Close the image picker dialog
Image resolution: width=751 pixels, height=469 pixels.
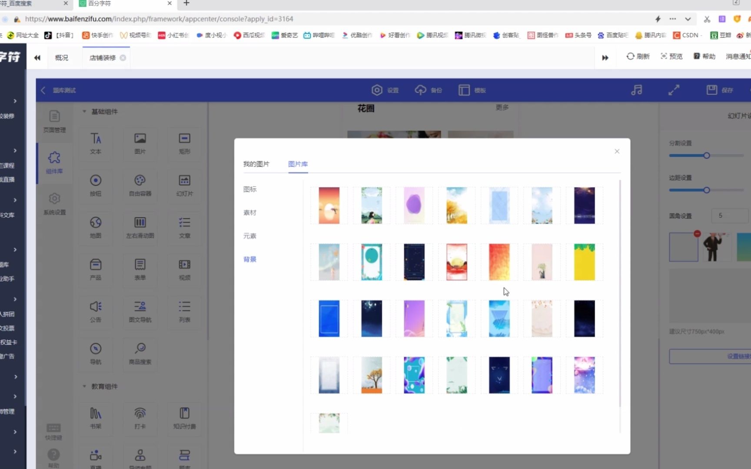tap(617, 151)
